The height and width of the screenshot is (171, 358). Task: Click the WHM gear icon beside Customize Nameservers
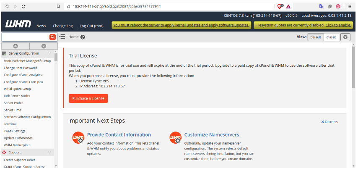tap(175, 138)
